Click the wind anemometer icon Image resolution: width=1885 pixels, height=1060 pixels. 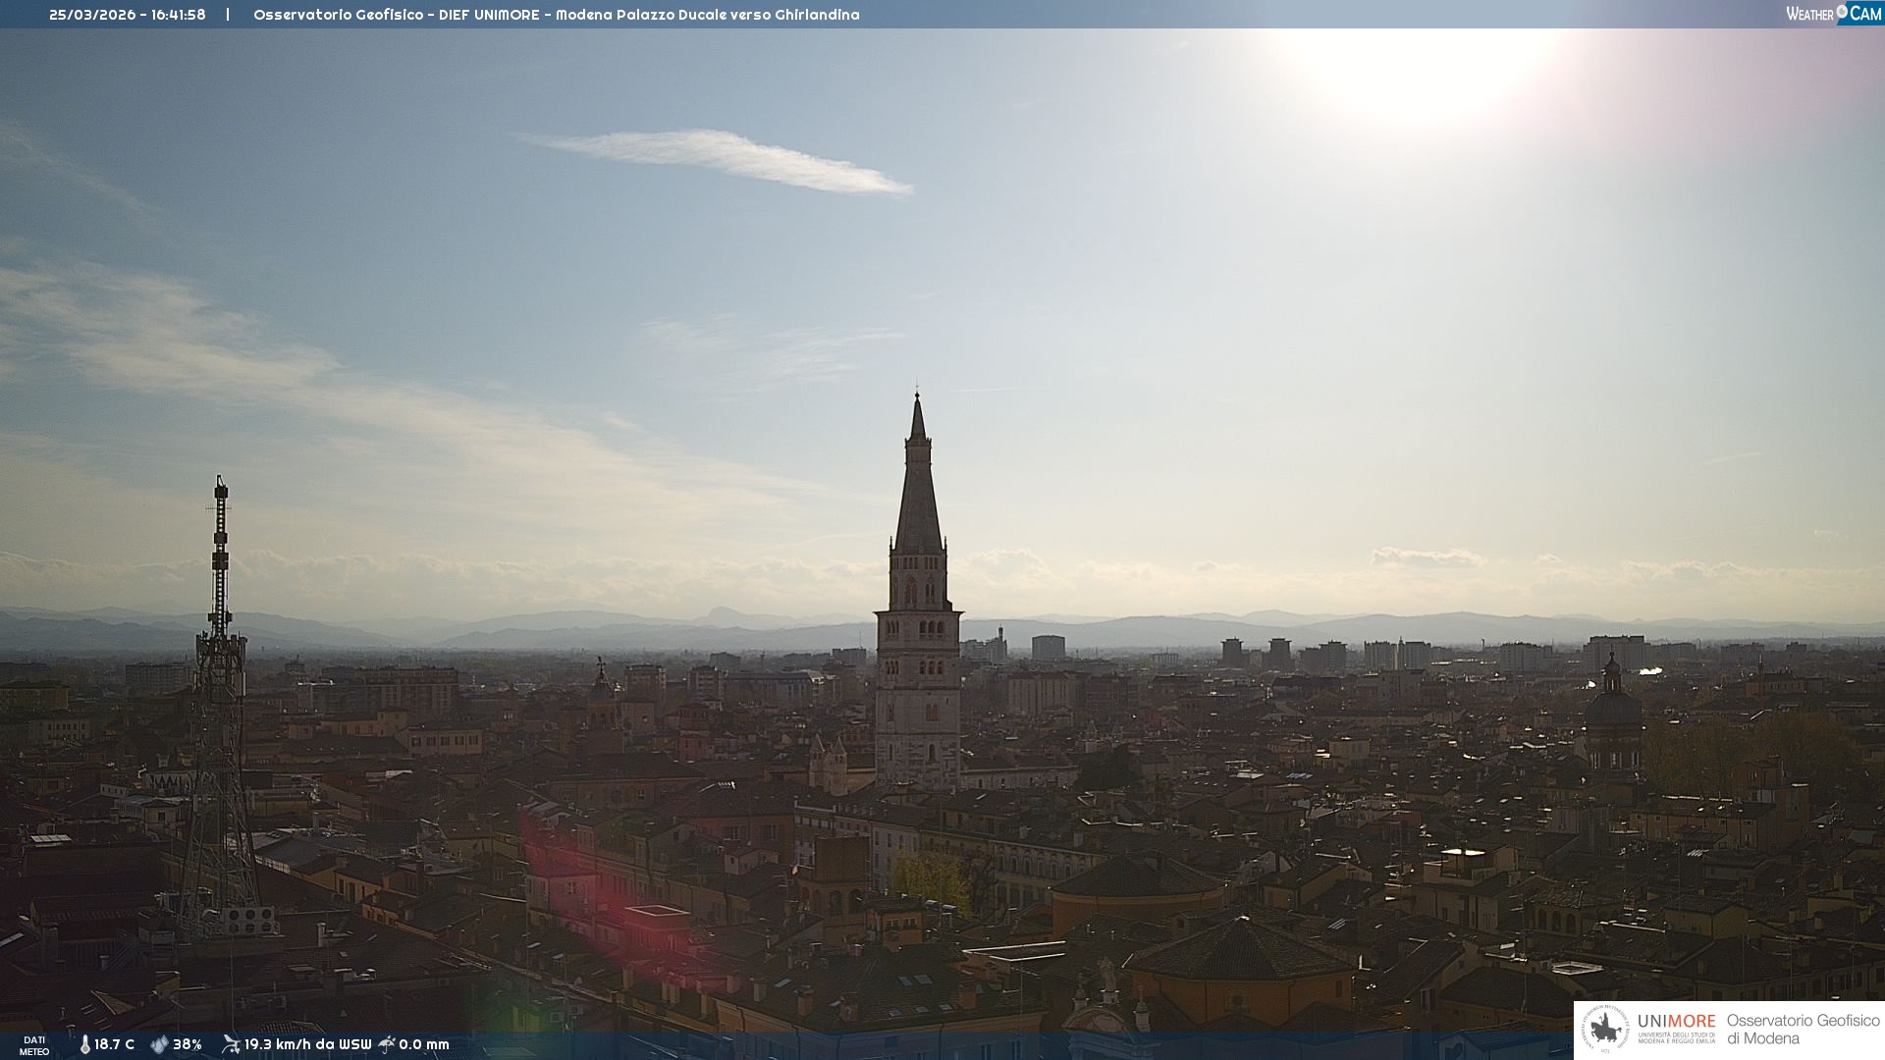[231, 1044]
